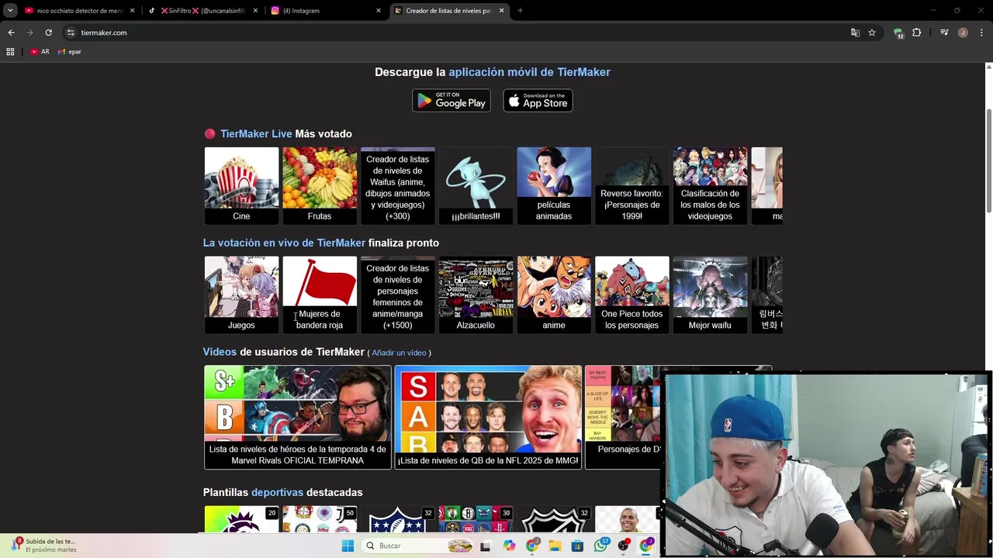Open the Frutas tier list
Image resolution: width=993 pixels, height=558 pixels.
point(320,185)
